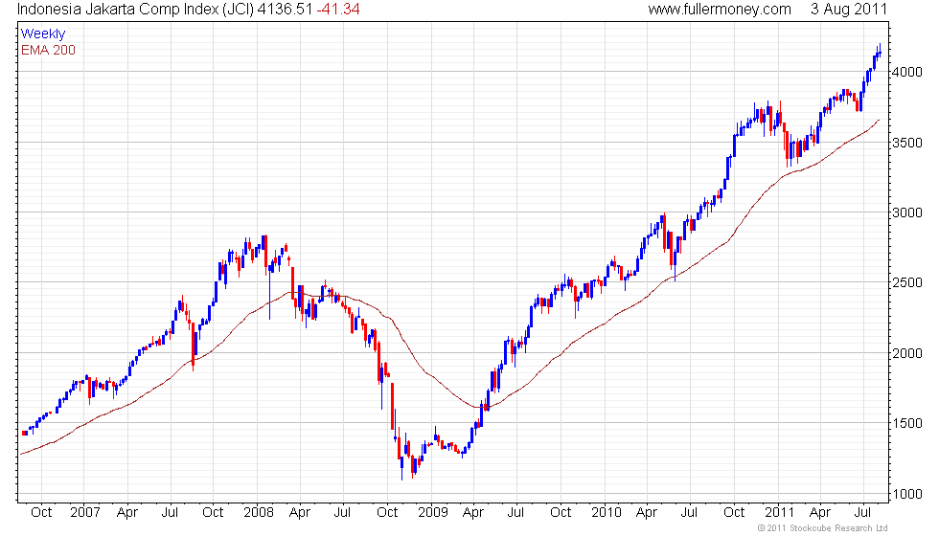
Task: Click the index value 4136.51
Action: (286, 9)
